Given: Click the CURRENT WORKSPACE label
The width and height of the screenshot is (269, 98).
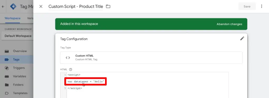Looking at the screenshot, I should tap(18, 29).
